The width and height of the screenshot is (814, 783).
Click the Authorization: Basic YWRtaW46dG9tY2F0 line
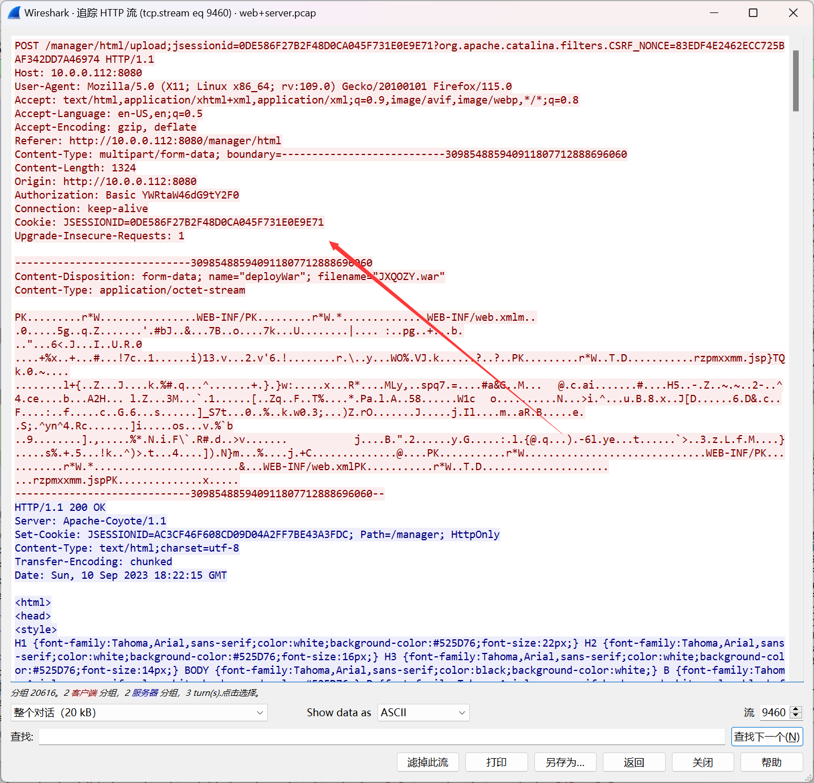point(127,195)
